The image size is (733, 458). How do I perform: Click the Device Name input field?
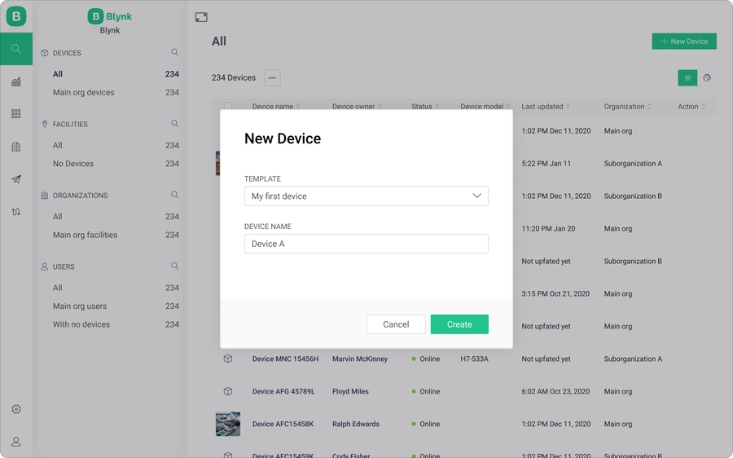[x=366, y=244]
